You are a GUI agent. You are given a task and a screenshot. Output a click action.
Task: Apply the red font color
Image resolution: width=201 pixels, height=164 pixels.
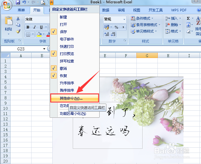click(48, 34)
